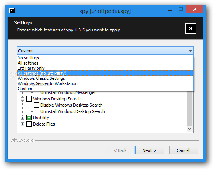This screenshot has height=170, width=214.
Task: Choose 'No settings' from the preset list
Action: tap(105, 58)
